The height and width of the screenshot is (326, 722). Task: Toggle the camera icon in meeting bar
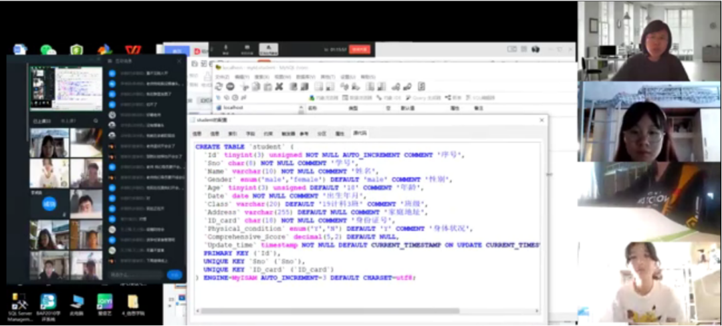coord(247,49)
